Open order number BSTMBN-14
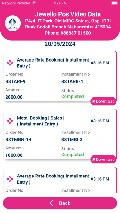The width and height of the screenshot is (120, 213). coord(18,140)
